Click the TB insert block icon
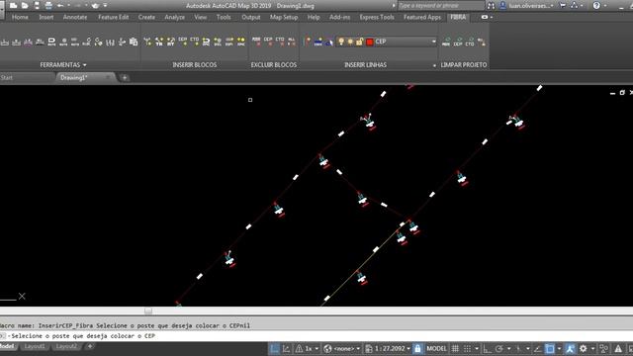Viewport: 633px width, 356px height. 159,42
